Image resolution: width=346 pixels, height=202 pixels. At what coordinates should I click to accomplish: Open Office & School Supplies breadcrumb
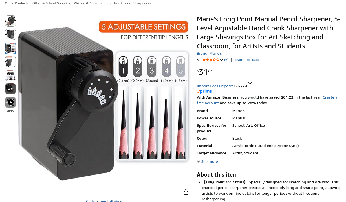click(51, 3)
